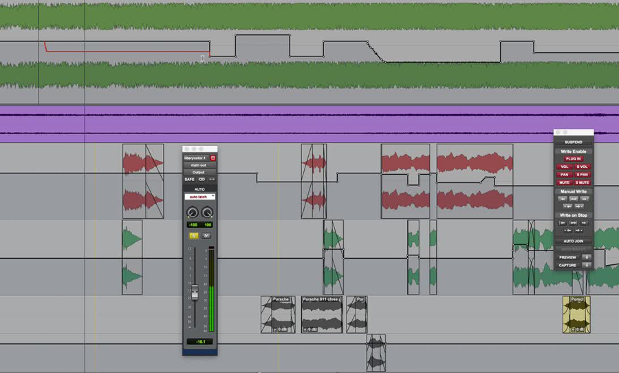Click the SUSPEND automation button
Screen dimensions: 619x373
(x=573, y=142)
